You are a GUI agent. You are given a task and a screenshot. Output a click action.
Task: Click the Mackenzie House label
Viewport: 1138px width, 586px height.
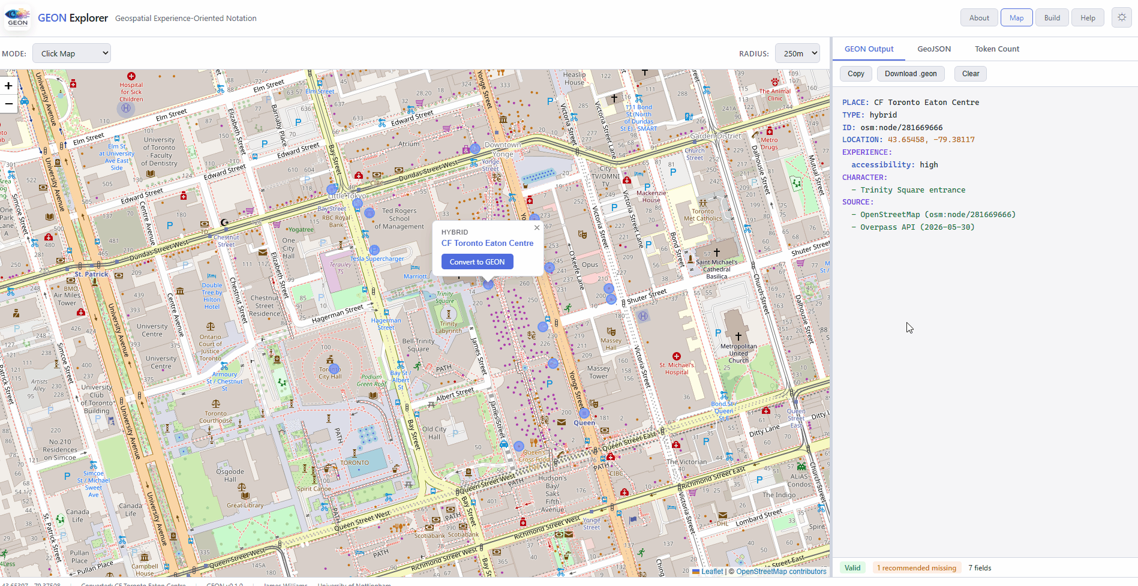(651, 197)
